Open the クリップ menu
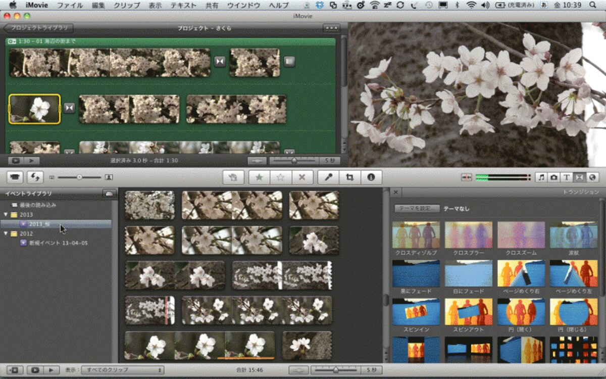The height and width of the screenshot is (379, 606). coord(127,6)
